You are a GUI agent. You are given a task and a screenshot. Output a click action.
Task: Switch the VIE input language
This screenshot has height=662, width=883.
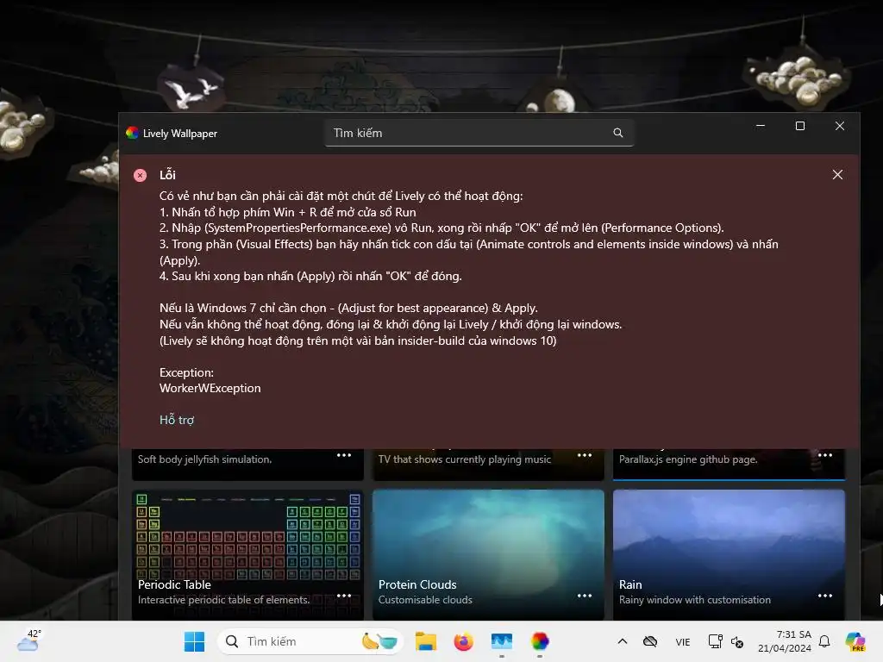683,641
